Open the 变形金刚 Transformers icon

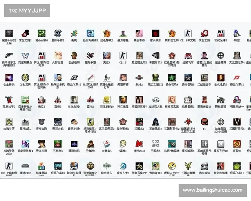click(x=41, y=122)
